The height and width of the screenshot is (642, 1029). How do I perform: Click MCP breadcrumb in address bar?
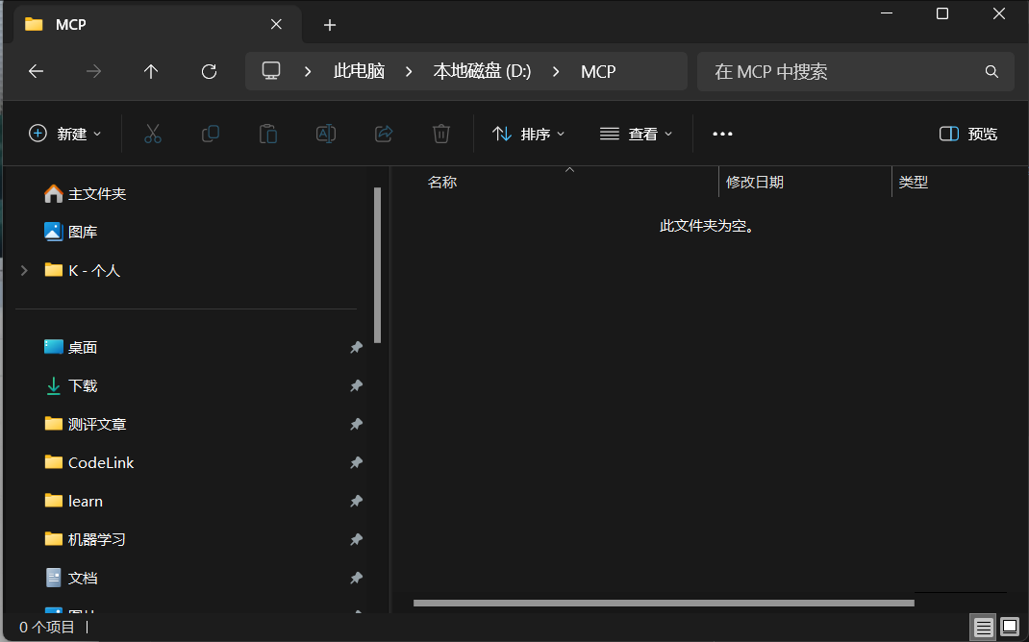click(598, 71)
